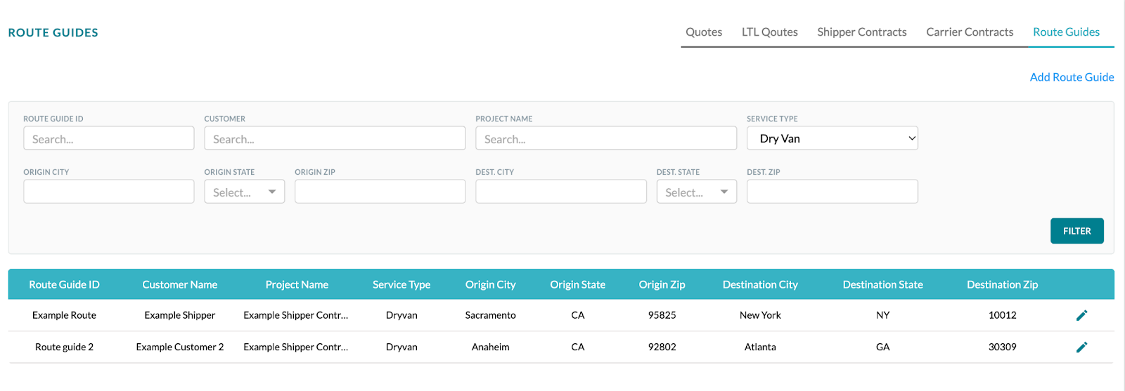Click the Destination Zip column header
The image size is (1125, 391).
pos(1003,284)
